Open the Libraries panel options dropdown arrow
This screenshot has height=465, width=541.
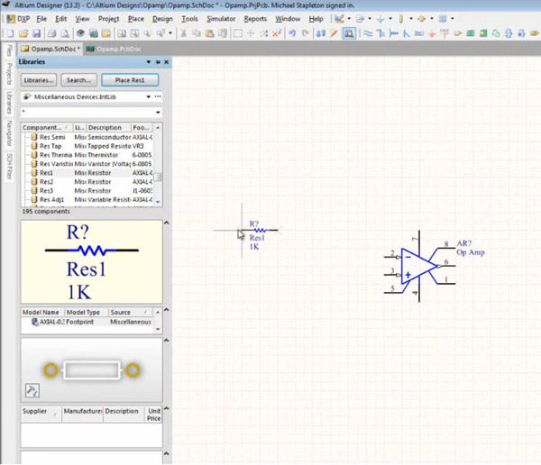(149, 62)
